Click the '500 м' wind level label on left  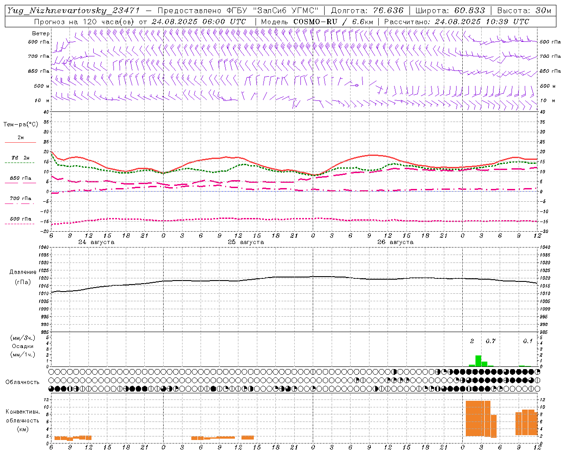pyautogui.click(x=42, y=86)
